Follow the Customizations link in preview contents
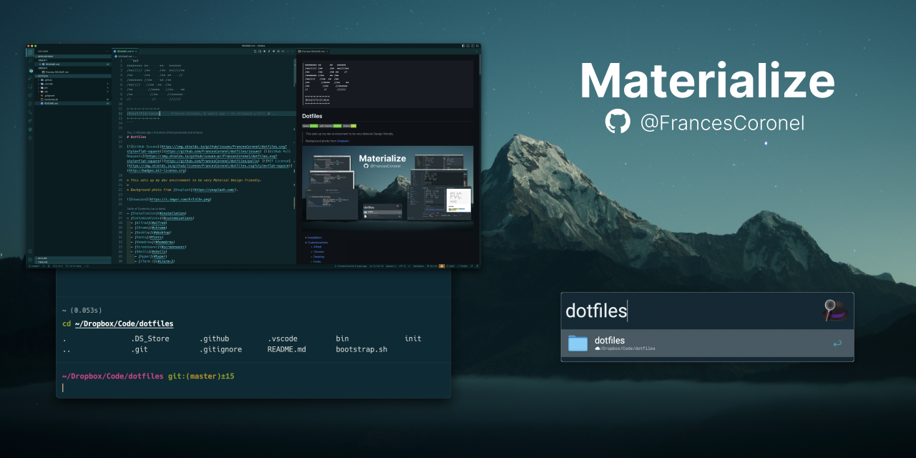 (x=318, y=243)
